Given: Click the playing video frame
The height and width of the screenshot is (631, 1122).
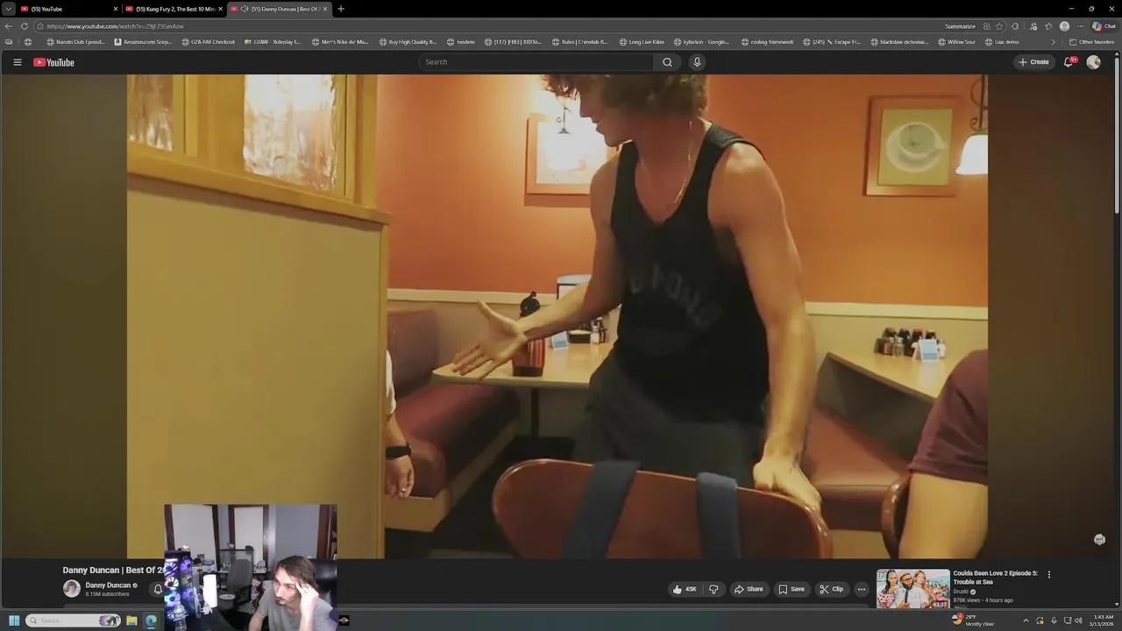Looking at the screenshot, I should 557,315.
